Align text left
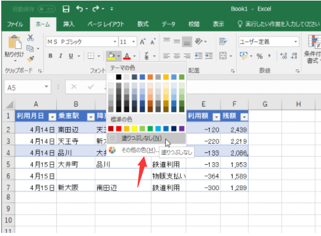Screen dimensions: 321x236 (x=166, y=56)
